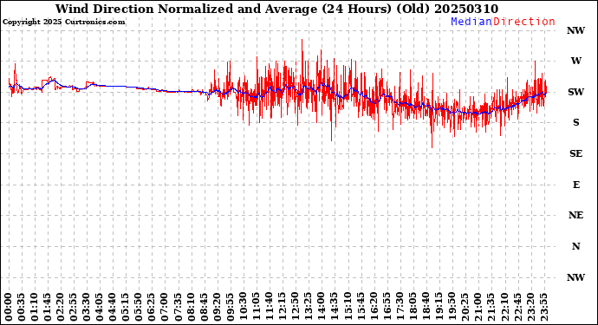Click the SW direction axis label
This screenshot has height=325, width=598.
[x=575, y=92]
